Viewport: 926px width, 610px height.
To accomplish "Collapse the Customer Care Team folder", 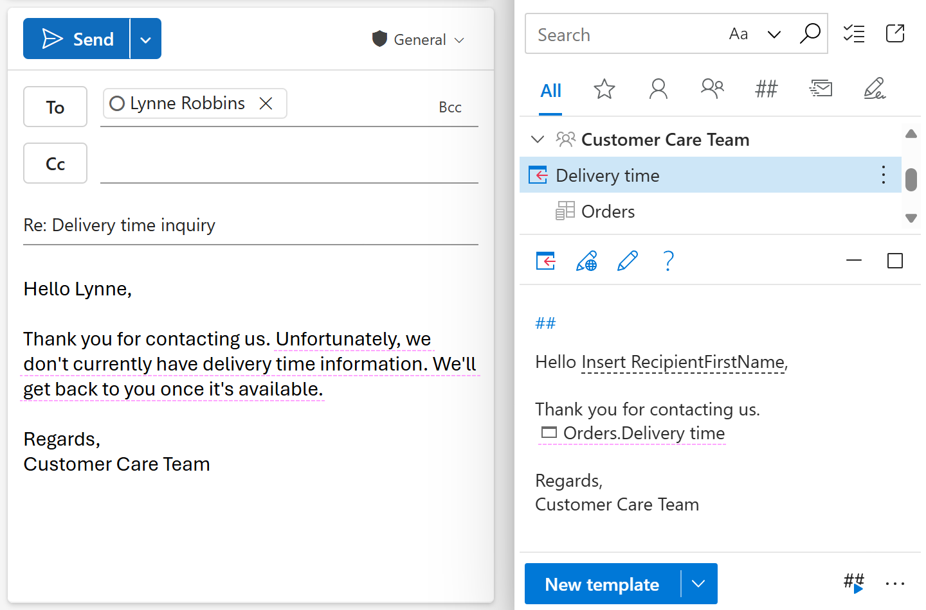I will pyautogui.click(x=538, y=139).
